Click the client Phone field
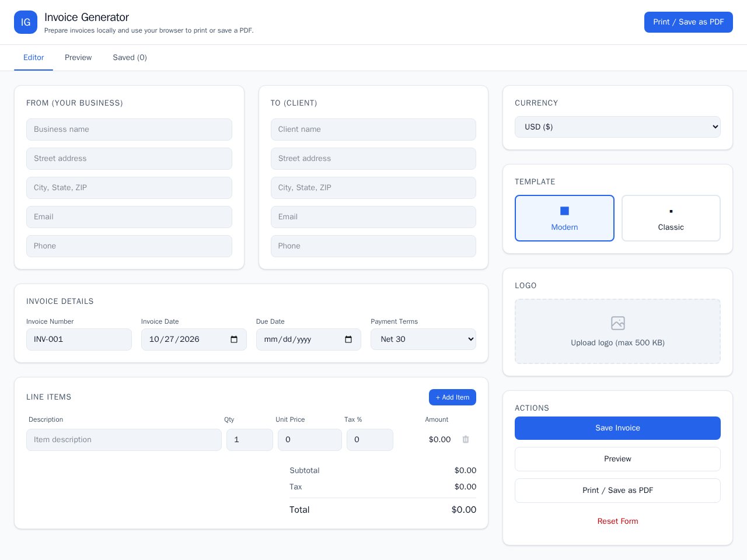The image size is (747, 560). point(373,246)
